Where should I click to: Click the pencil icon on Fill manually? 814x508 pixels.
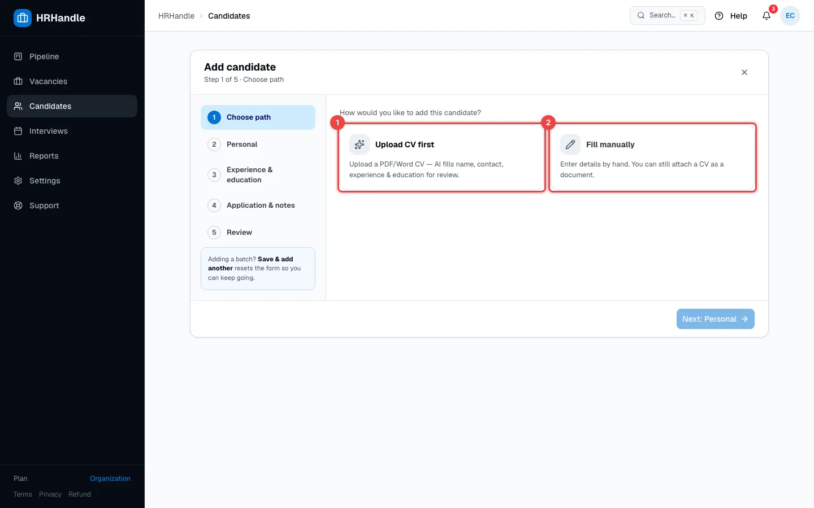pos(570,144)
